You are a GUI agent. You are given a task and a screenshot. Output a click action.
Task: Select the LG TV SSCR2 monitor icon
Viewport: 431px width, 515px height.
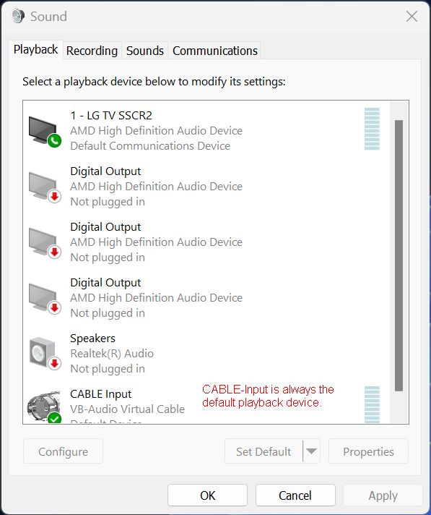click(x=44, y=132)
